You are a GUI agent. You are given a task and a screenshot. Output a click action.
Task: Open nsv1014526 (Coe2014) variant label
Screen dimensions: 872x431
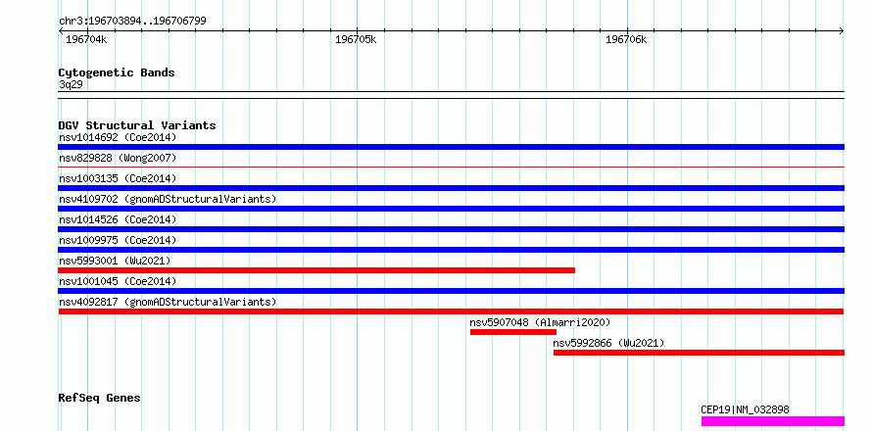[118, 219]
